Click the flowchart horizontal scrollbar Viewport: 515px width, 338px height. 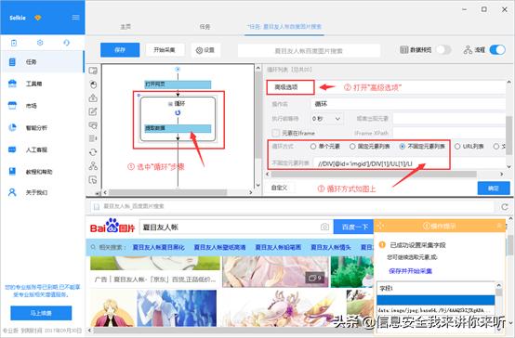pyautogui.click(x=168, y=192)
